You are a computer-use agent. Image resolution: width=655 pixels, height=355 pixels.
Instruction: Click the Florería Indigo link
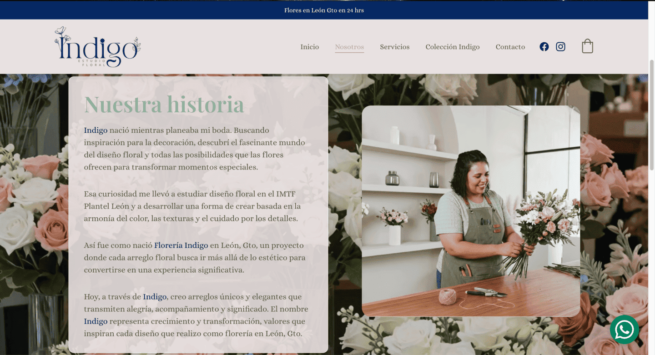(181, 245)
